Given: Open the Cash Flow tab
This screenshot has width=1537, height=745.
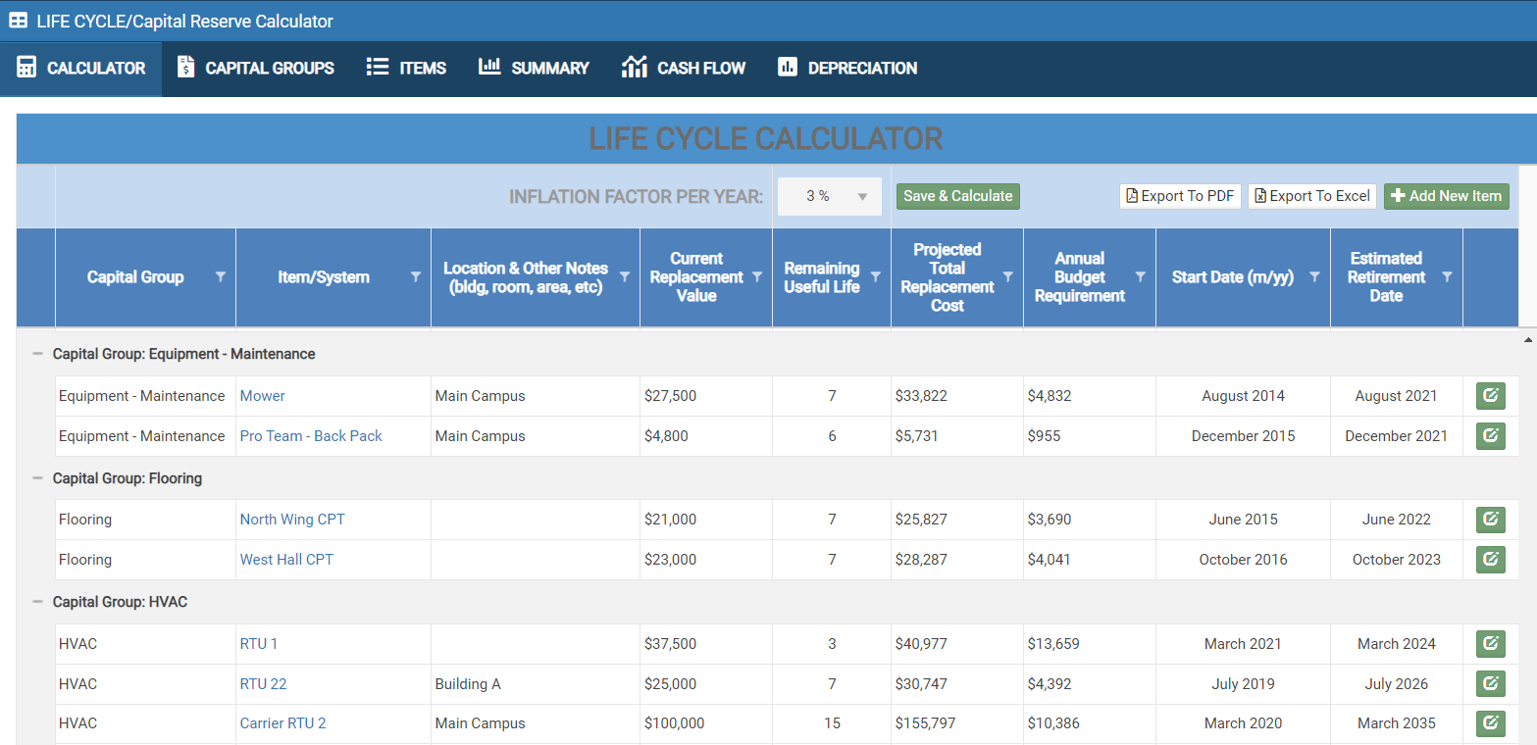Looking at the screenshot, I should (x=684, y=68).
